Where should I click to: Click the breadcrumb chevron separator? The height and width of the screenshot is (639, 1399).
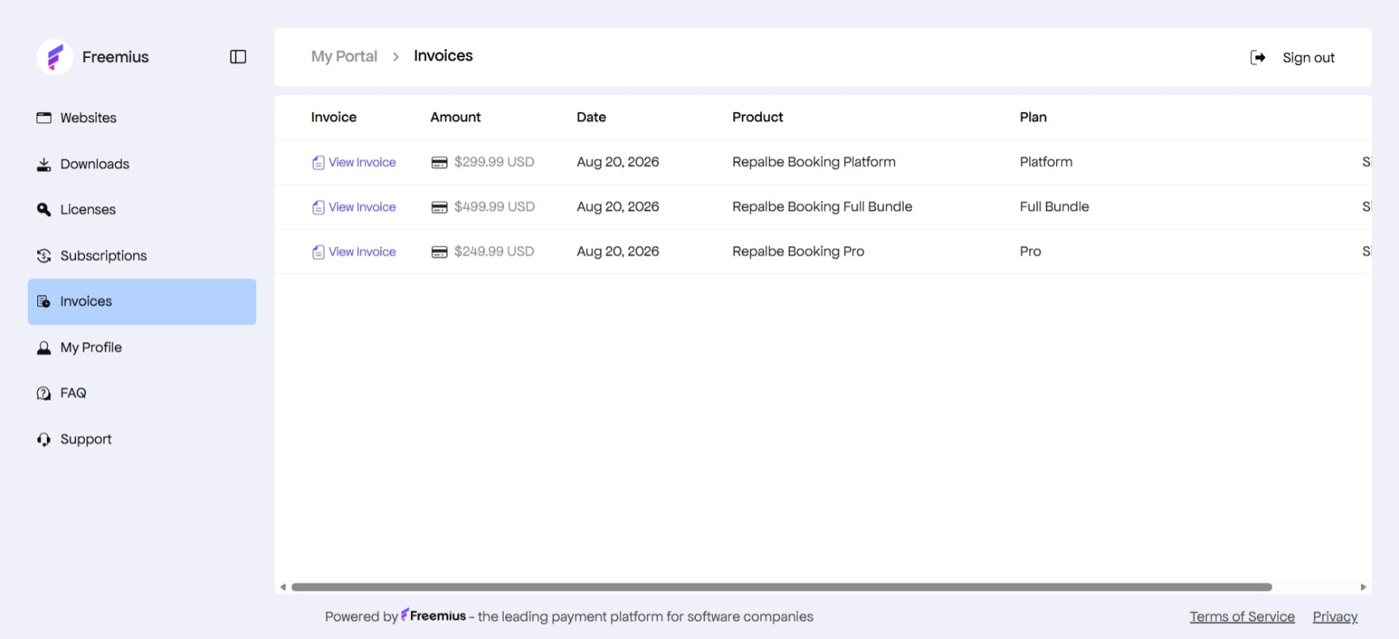(396, 57)
